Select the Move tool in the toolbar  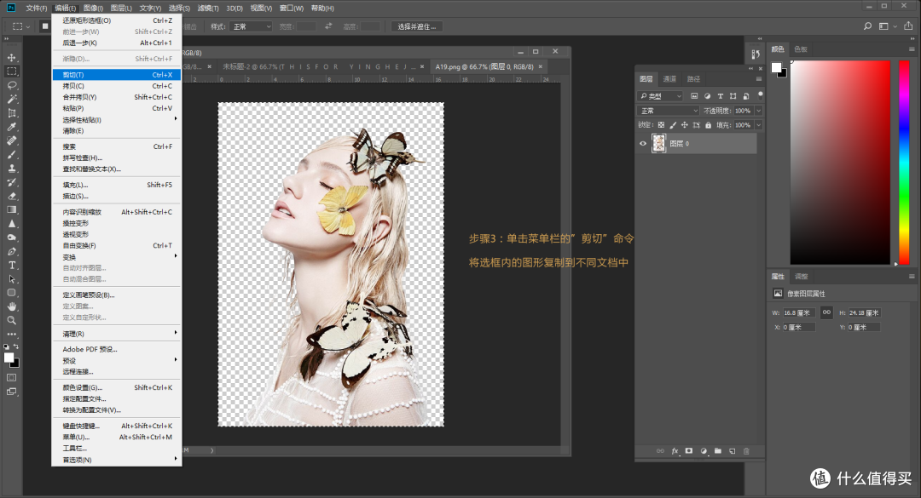(12, 59)
